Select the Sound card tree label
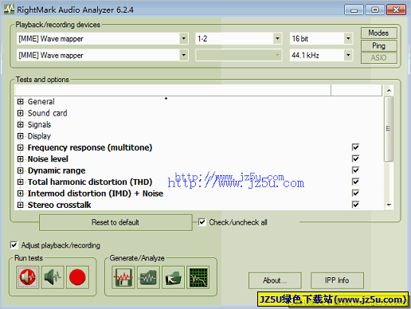411x309 pixels. [x=48, y=113]
